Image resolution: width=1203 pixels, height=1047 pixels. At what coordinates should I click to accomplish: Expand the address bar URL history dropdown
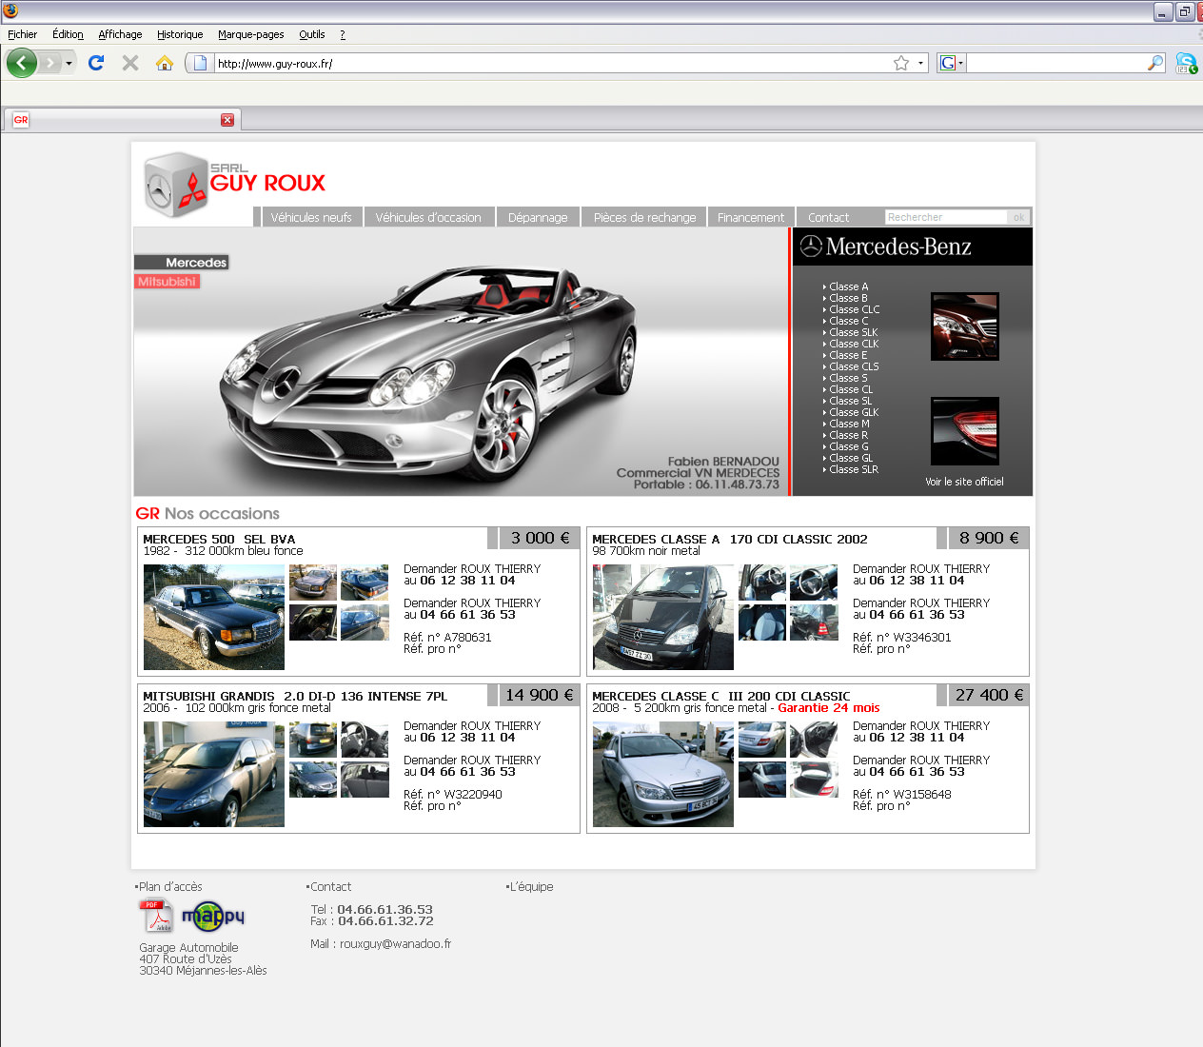tap(920, 64)
